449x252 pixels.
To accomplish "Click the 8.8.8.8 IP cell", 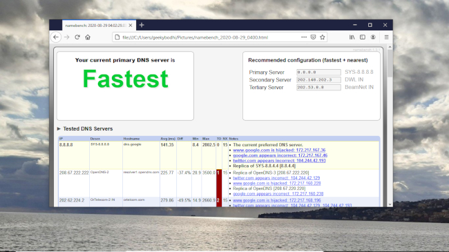I will point(66,145).
